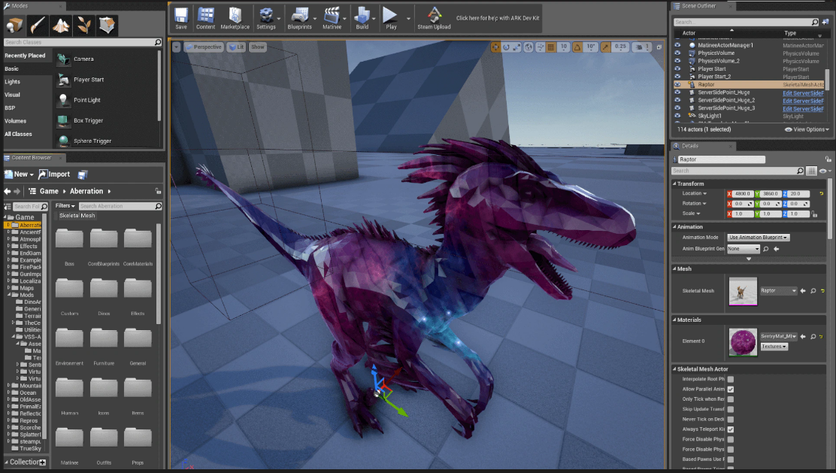Screen dimensions: 836x473
Task: Select the Landscape mode mountain icon
Action: pyautogui.click(x=61, y=25)
